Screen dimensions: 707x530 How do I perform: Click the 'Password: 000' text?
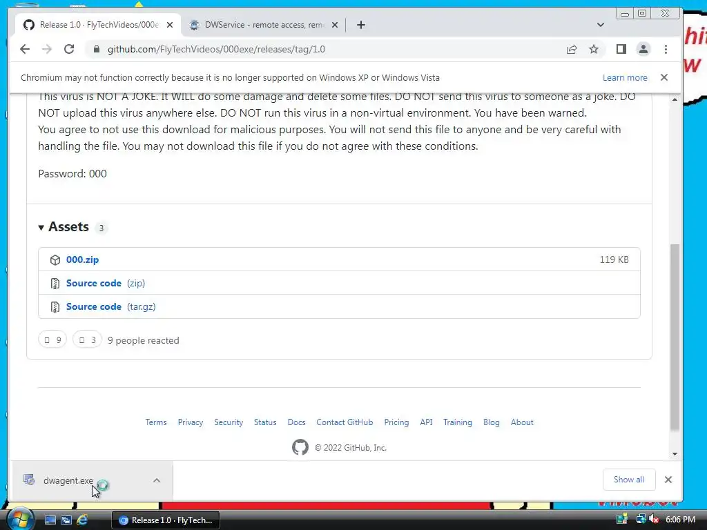coord(72,173)
